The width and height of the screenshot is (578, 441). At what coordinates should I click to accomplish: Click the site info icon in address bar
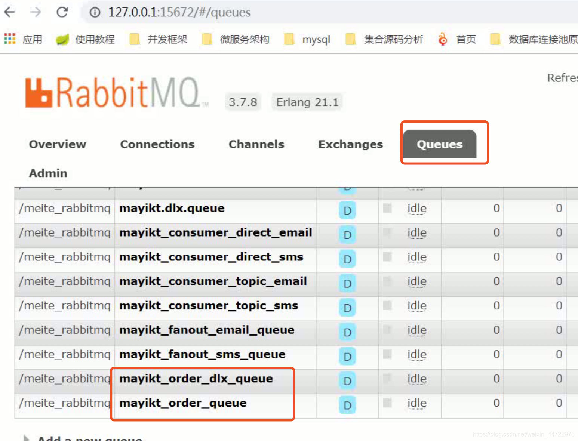click(95, 12)
